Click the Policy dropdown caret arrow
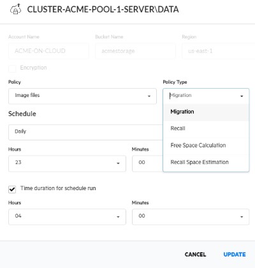Viewport: 255px width, 268px height. (x=149, y=96)
